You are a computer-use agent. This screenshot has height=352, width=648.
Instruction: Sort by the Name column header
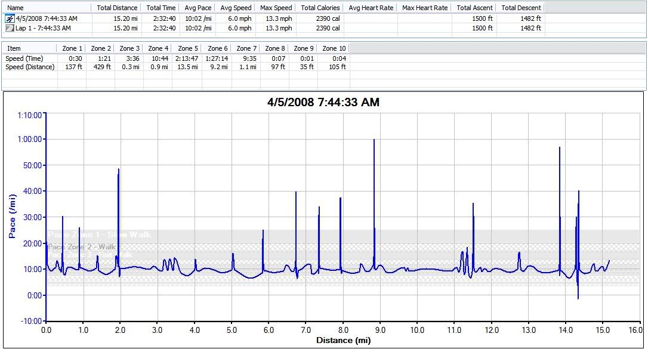coord(16,8)
